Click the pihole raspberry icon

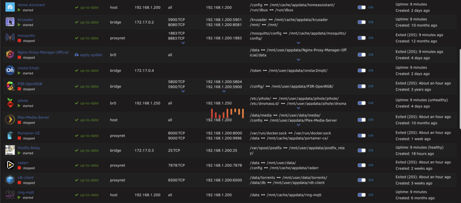point(10,103)
